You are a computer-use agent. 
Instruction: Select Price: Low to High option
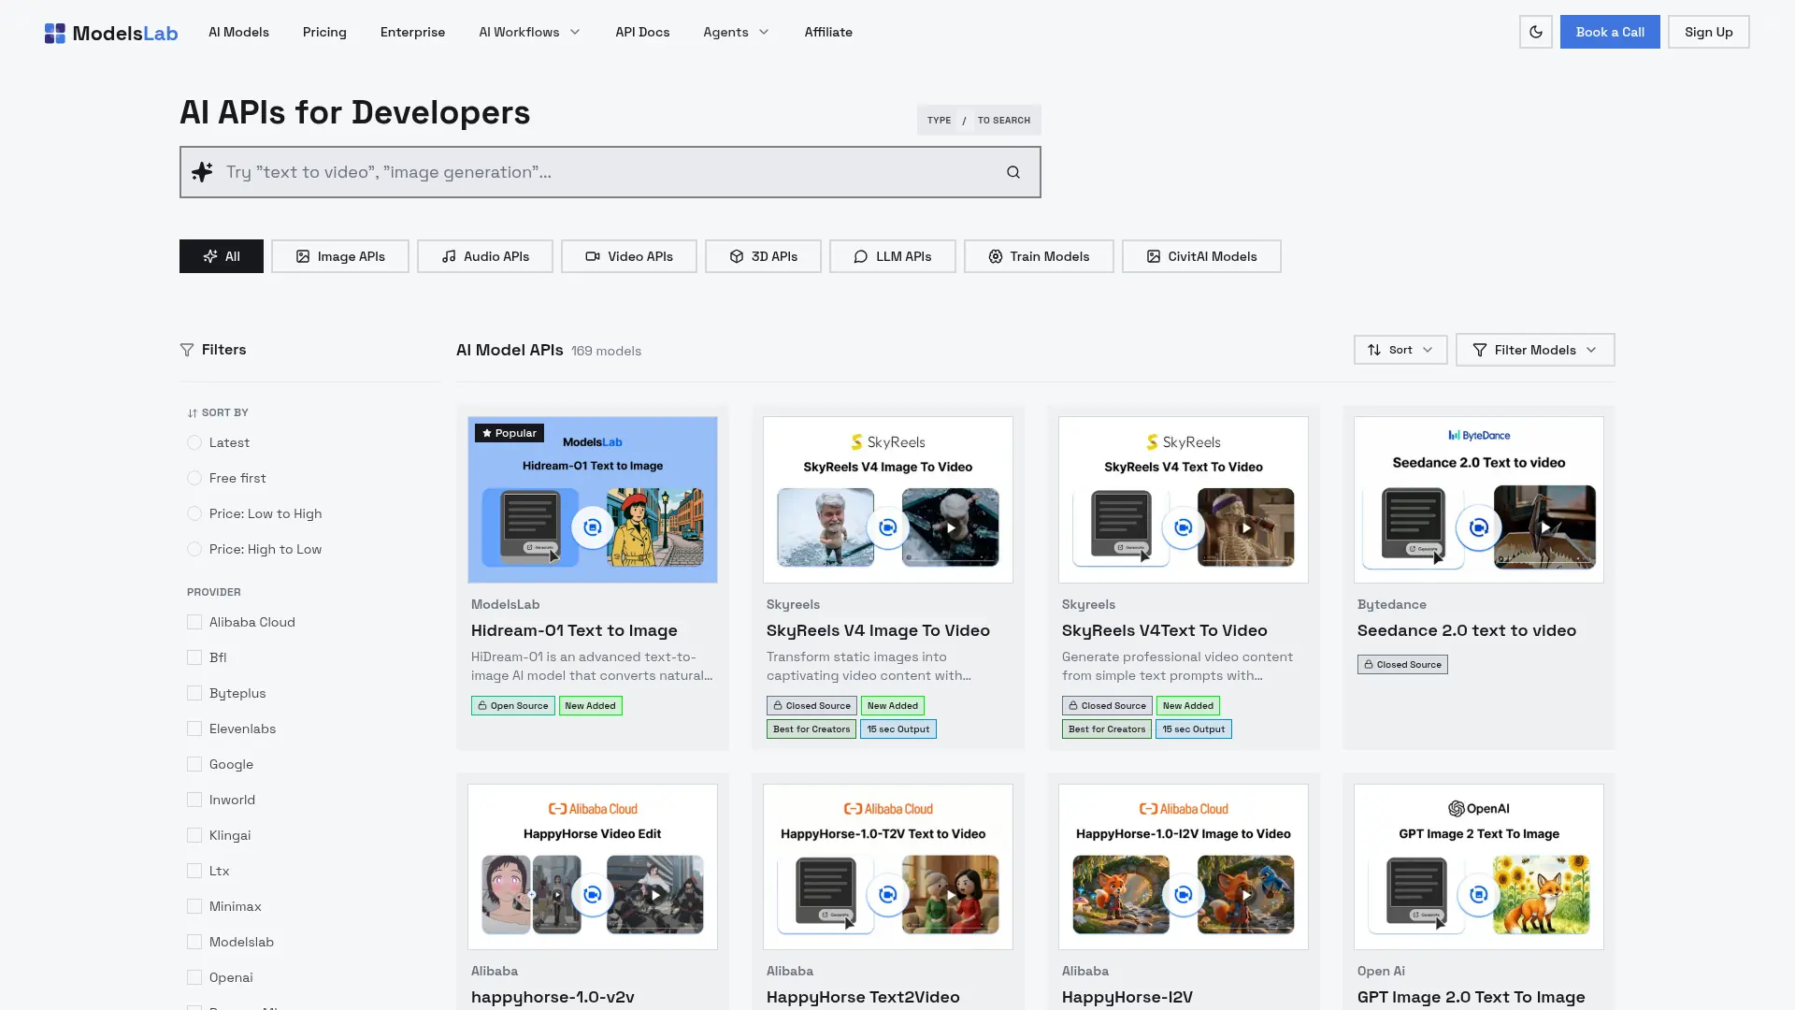pyautogui.click(x=194, y=513)
